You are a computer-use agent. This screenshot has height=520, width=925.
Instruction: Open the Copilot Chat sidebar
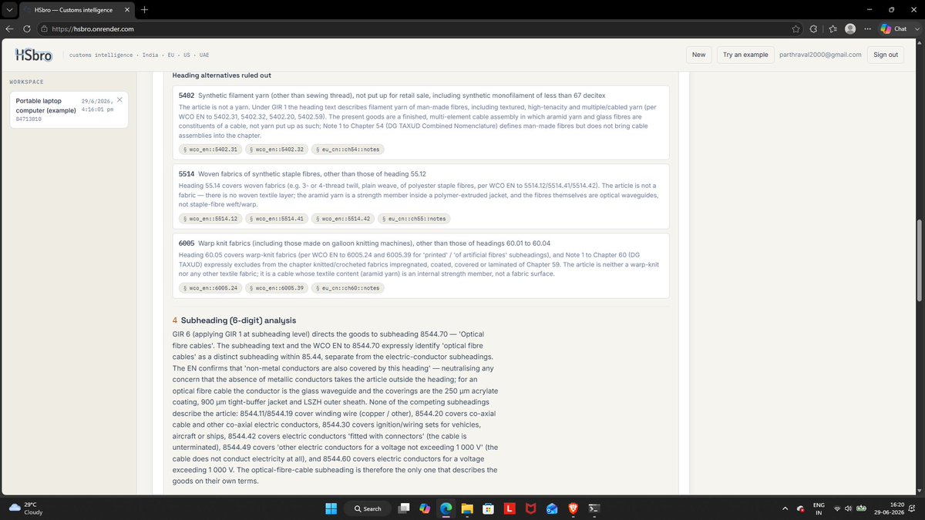coord(894,29)
